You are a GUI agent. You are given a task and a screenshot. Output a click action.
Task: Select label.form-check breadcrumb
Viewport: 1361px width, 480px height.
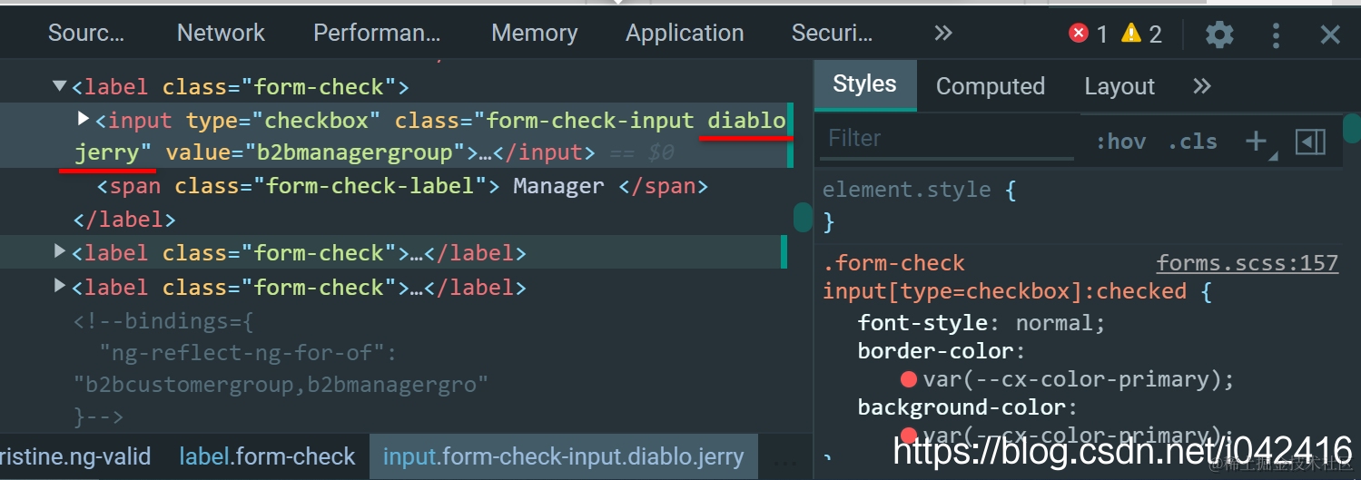pos(267,456)
